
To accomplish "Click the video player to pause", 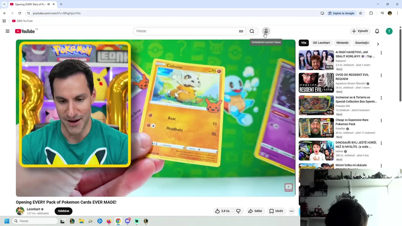I will [155, 118].
